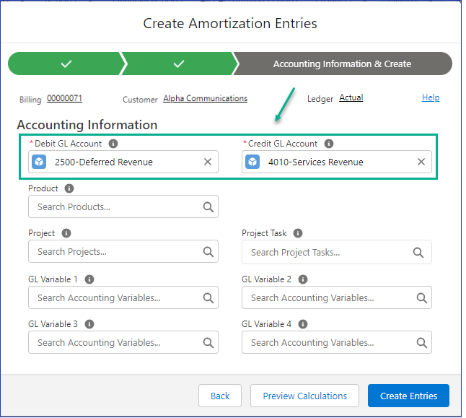
Task: Click info icon beside Project label
Action: pos(66,233)
